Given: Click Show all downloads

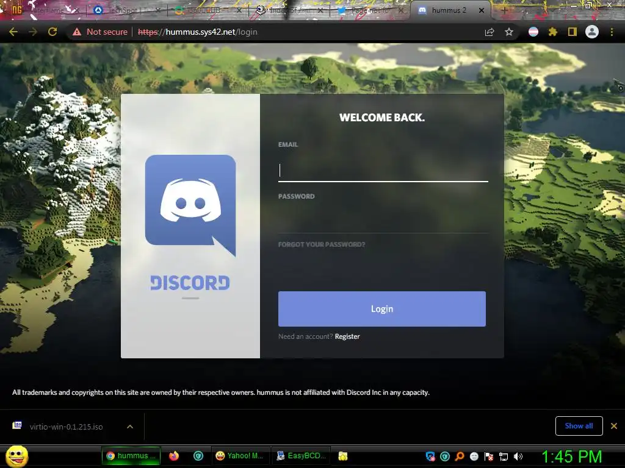Looking at the screenshot, I should (579, 426).
